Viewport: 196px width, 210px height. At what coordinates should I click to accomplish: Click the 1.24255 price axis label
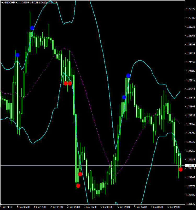pyautogui.click(x=191, y=151)
